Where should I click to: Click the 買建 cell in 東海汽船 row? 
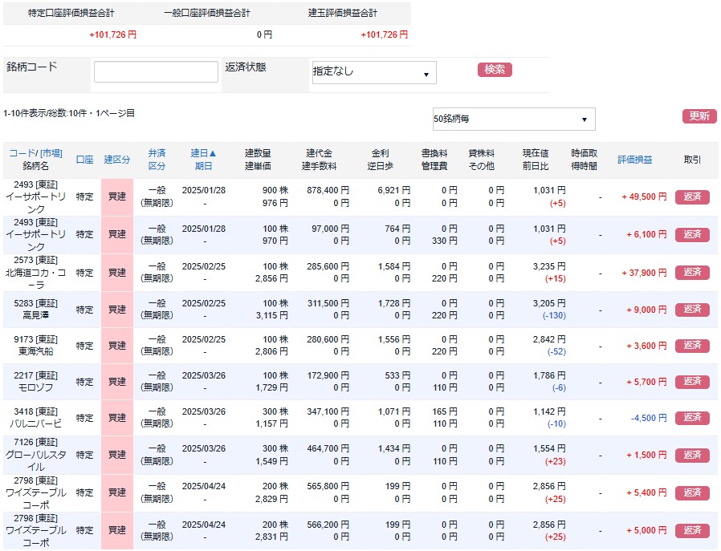pyautogui.click(x=117, y=346)
